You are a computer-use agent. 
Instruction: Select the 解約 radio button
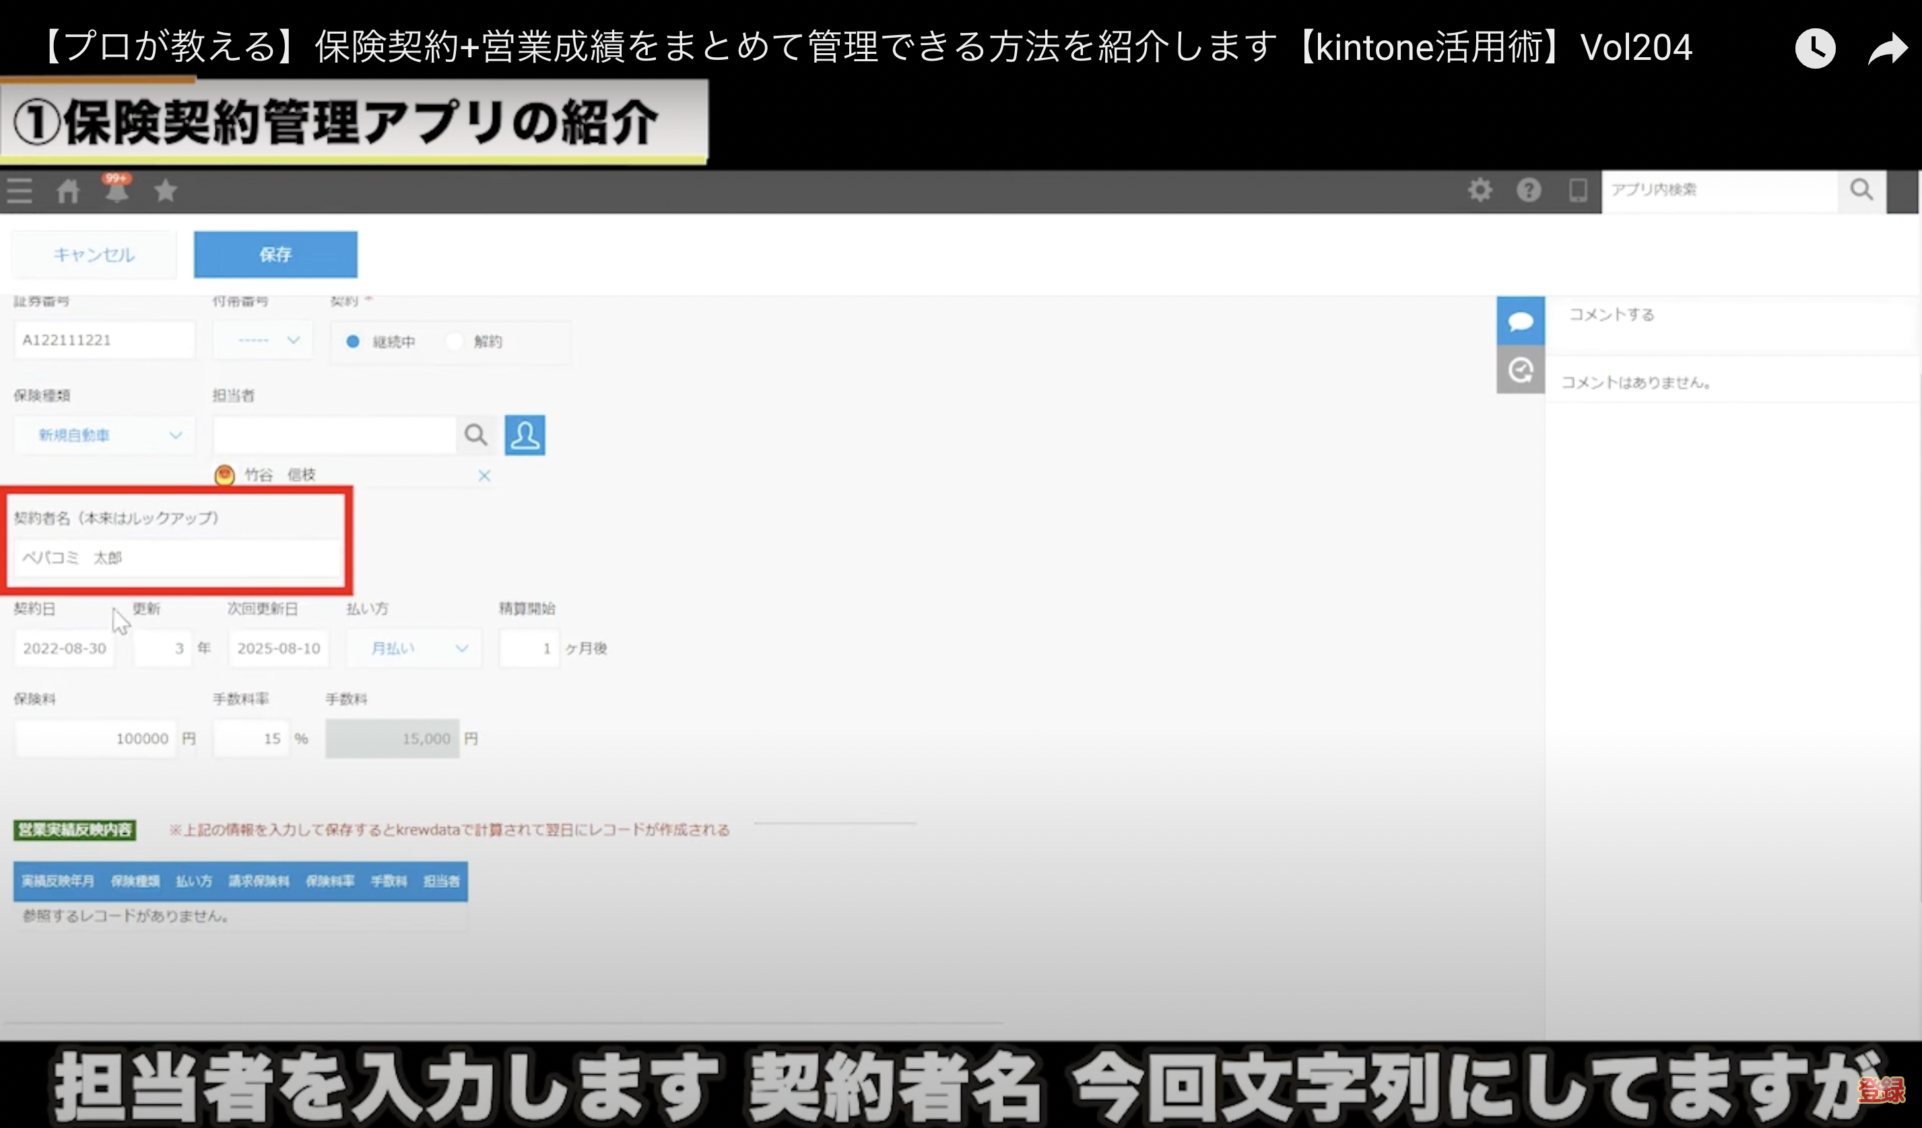[x=455, y=341]
